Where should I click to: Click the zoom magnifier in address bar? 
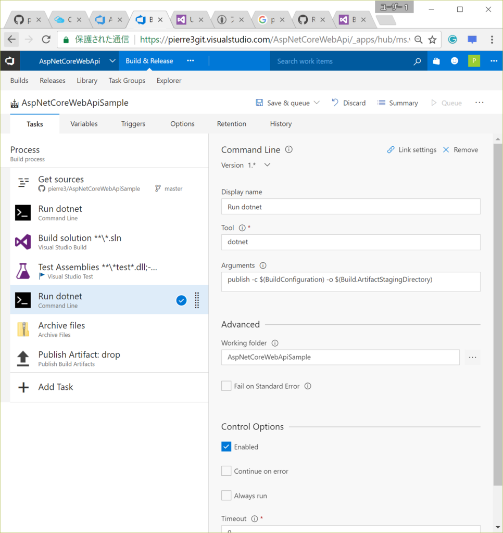coord(419,40)
